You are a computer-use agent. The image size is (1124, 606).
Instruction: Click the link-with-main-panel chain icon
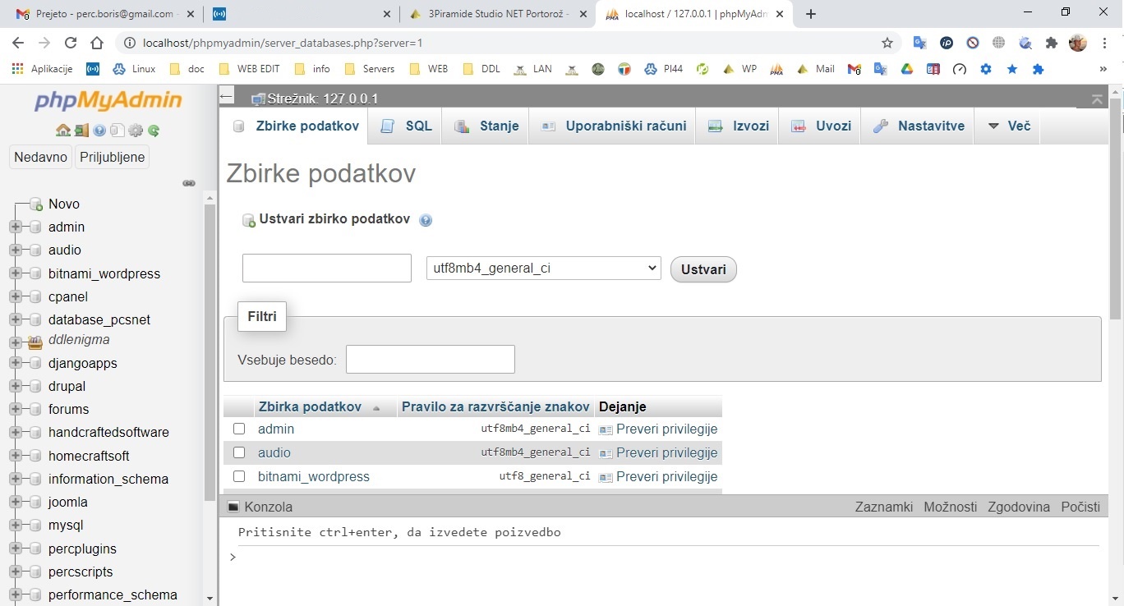tap(189, 183)
